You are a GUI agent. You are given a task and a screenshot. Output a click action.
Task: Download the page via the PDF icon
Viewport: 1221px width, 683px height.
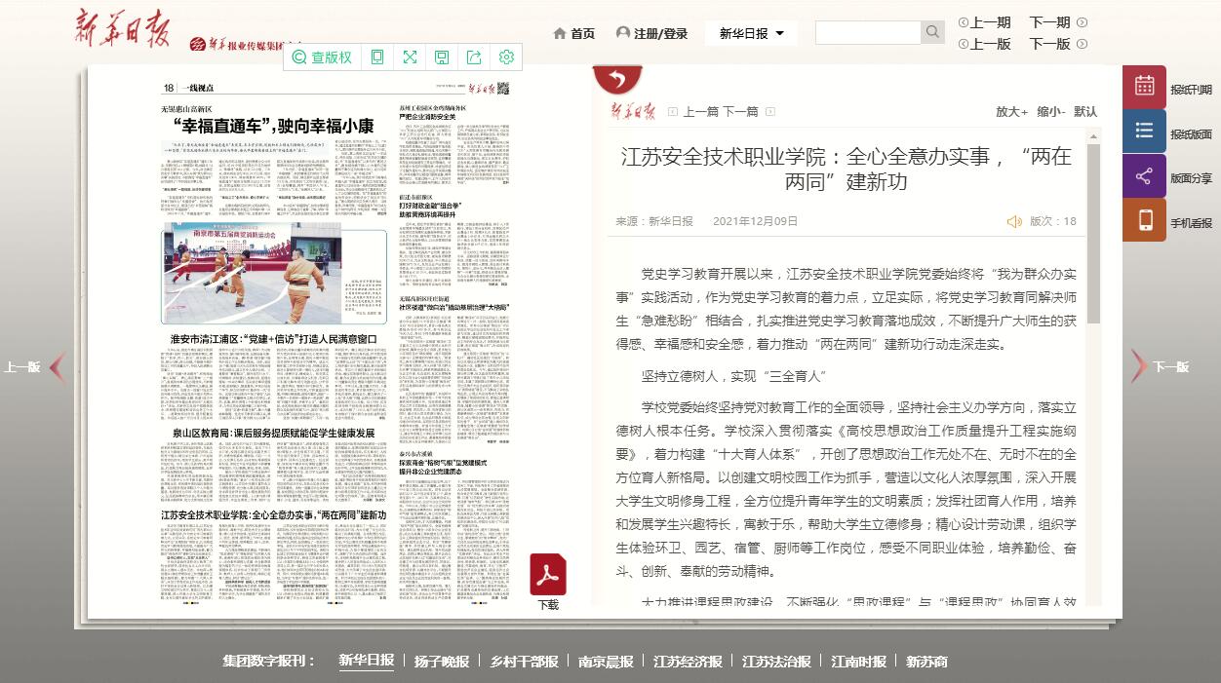pyautogui.click(x=548, y=575)
